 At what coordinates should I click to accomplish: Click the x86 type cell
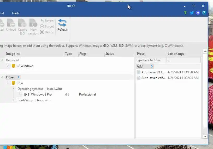point(67,94)
